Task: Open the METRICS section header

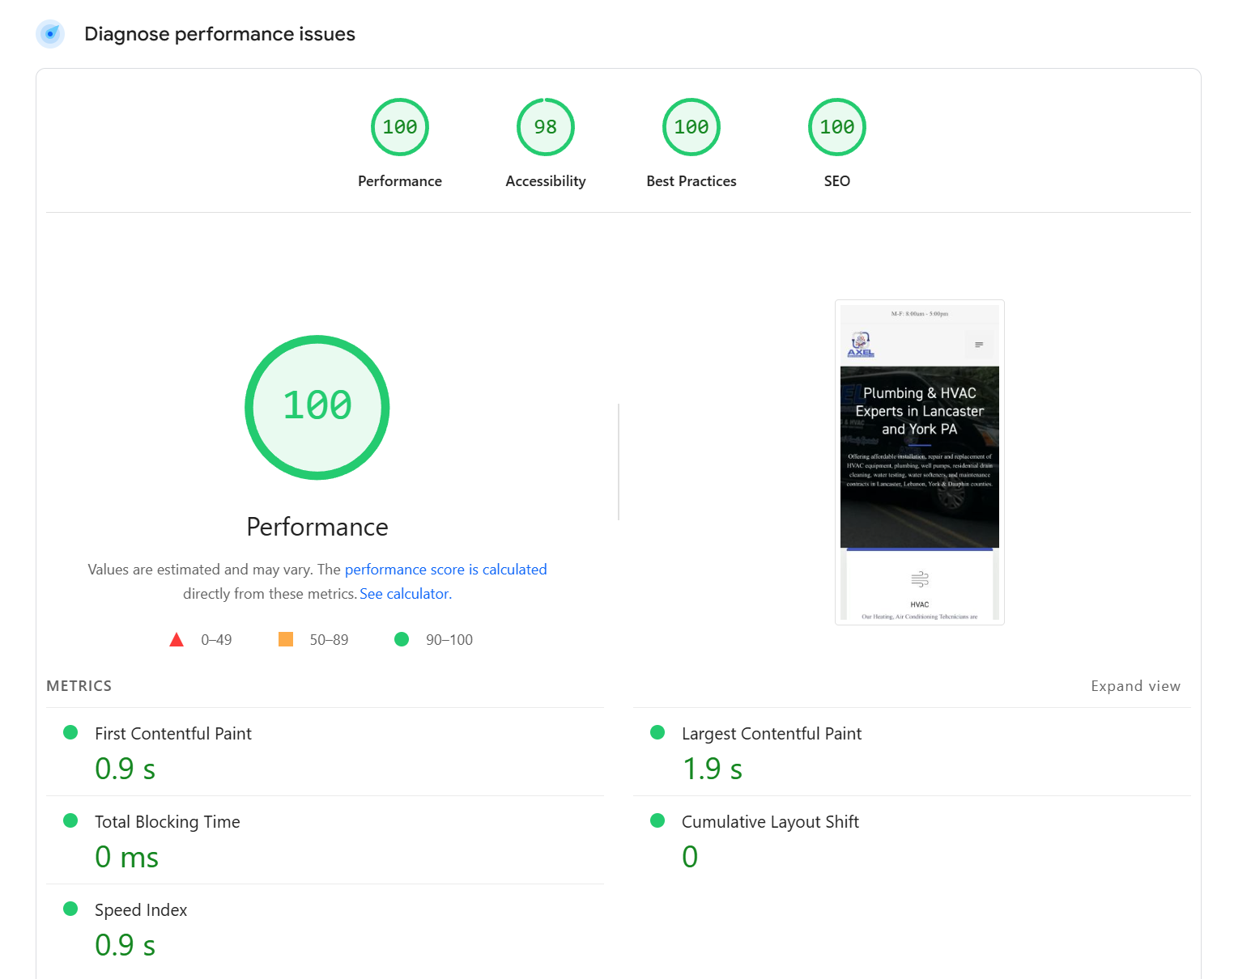Action: (79, 685)
